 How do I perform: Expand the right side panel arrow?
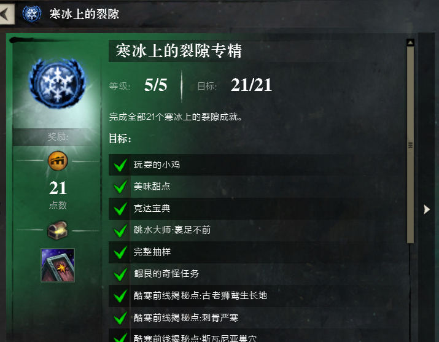(x=426, y=209)
